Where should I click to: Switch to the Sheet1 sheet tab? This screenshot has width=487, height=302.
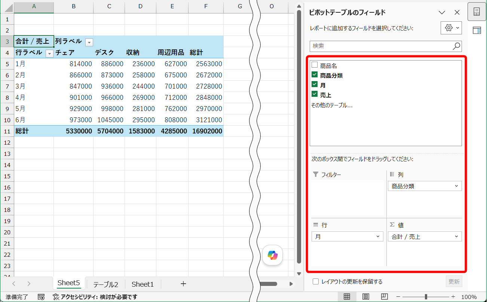coord(143,284)
